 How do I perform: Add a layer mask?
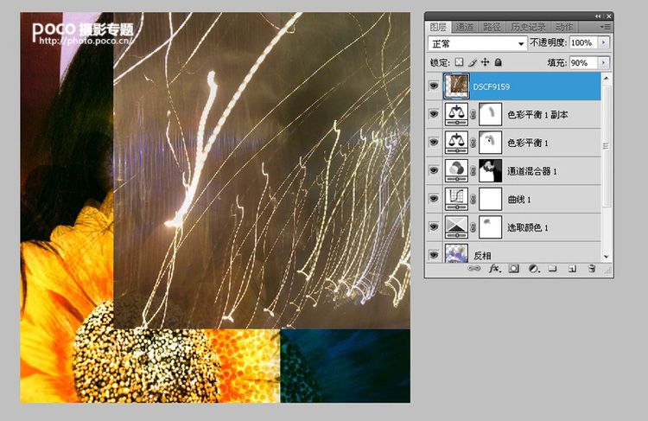(514, 268)
